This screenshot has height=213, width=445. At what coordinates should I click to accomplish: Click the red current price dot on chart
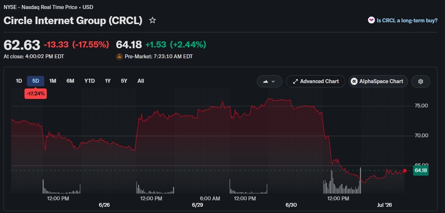pyautogui.click(x=405, y=171)
